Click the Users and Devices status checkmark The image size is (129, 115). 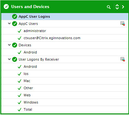tap(6, 7)
